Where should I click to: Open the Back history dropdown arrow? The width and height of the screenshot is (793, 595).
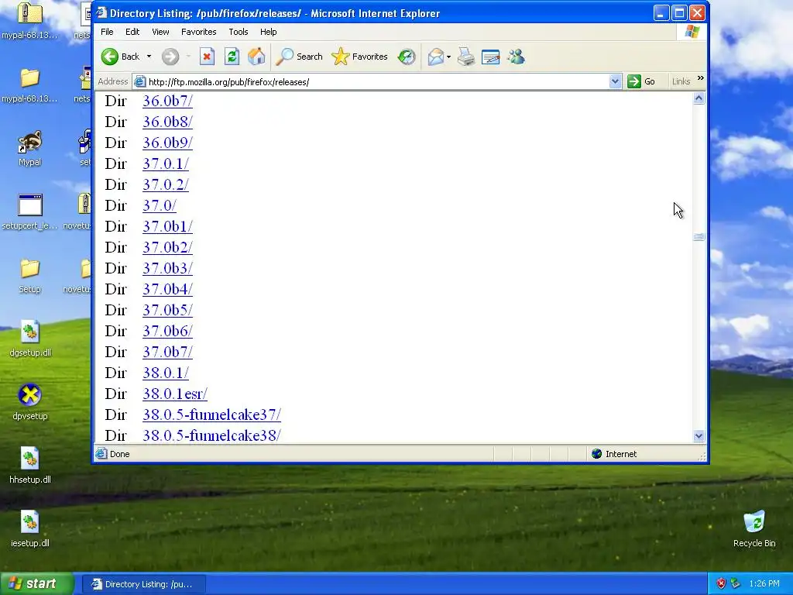click(x=149, y=57)
